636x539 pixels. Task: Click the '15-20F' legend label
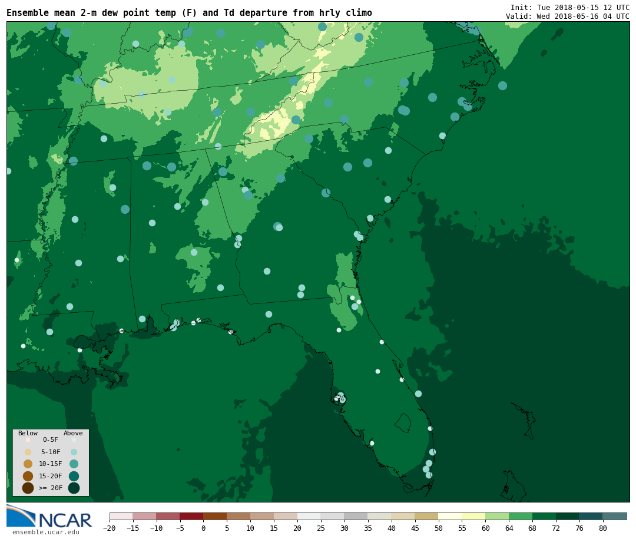pyautogui.click(x=51, y=476)
